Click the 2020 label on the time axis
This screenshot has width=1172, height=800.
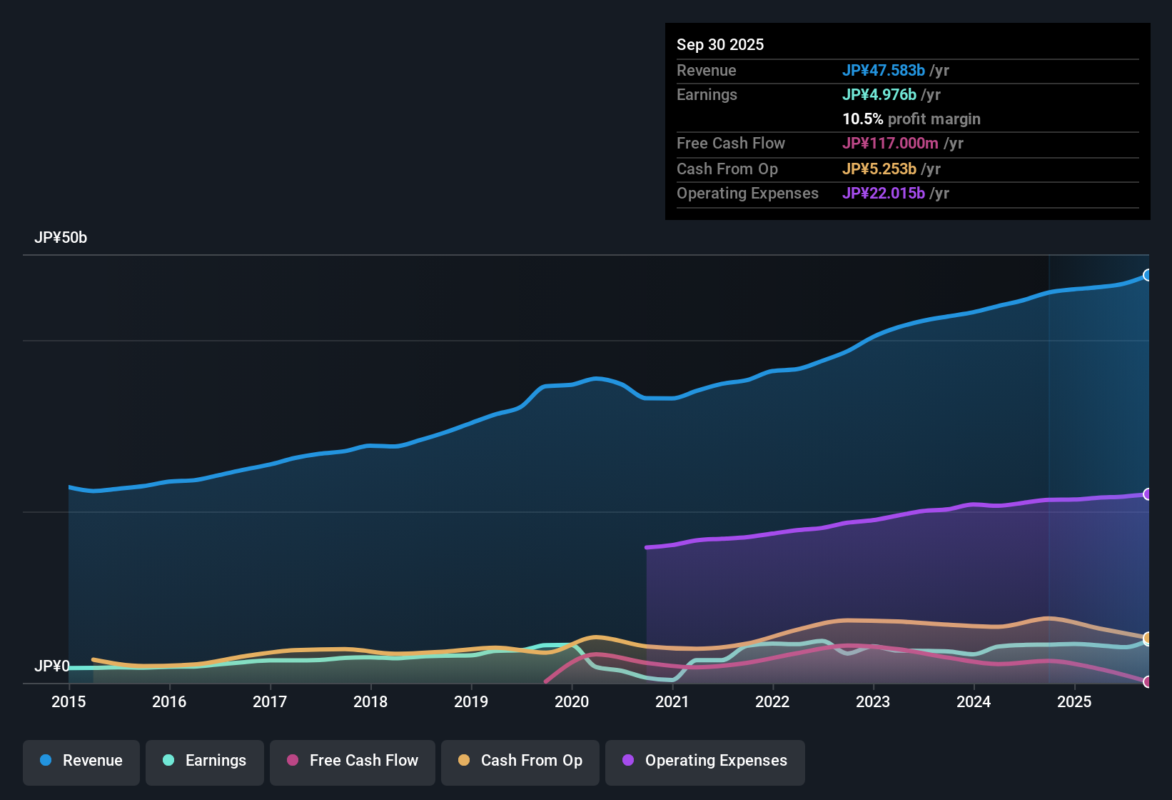572,702
